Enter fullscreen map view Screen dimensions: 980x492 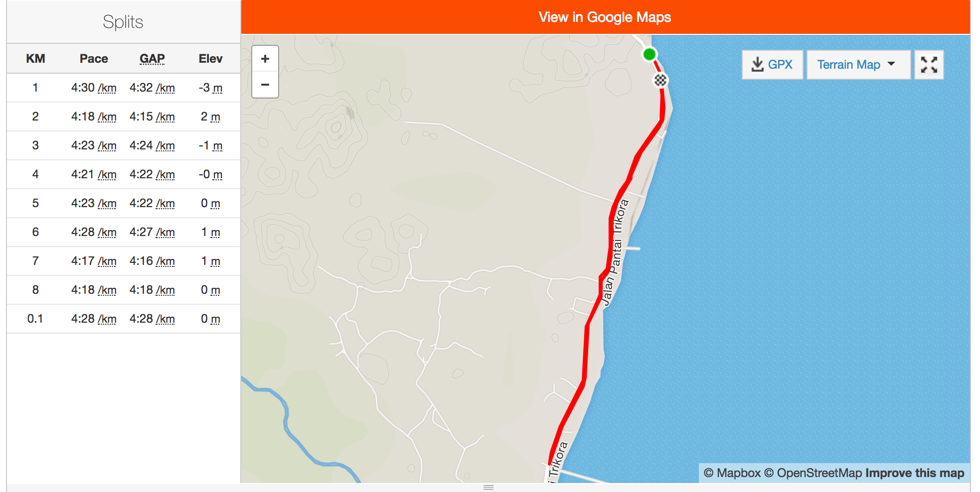pyautogui.click(x=929, y=65)
